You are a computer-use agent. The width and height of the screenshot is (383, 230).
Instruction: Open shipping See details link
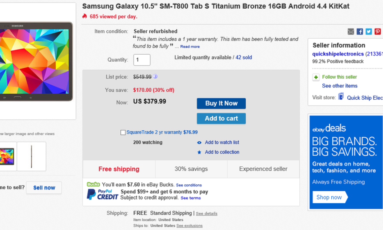pos(207,213)
